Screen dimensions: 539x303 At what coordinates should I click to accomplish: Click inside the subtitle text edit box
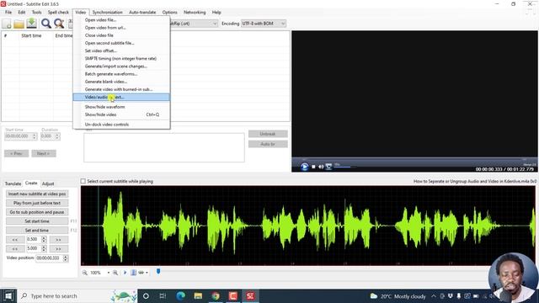tap(164, 147)
